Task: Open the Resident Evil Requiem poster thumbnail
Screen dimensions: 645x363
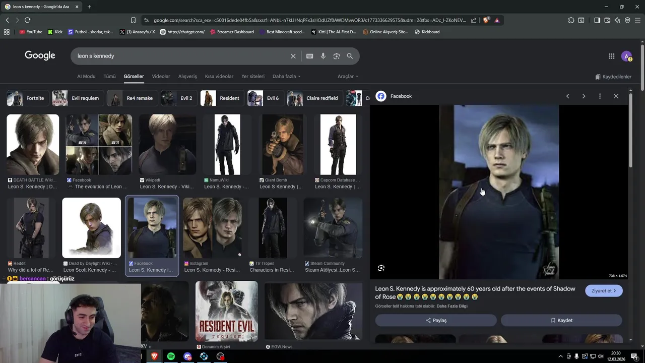Action: pyautogui.click(x=227, y=312)
